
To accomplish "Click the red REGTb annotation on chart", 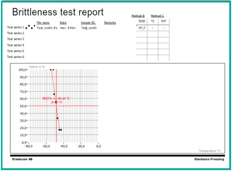I will point(56,100).
